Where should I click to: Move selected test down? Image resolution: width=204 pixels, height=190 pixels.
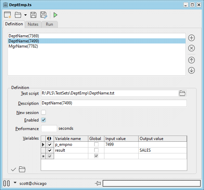click(x=191, y=71)
